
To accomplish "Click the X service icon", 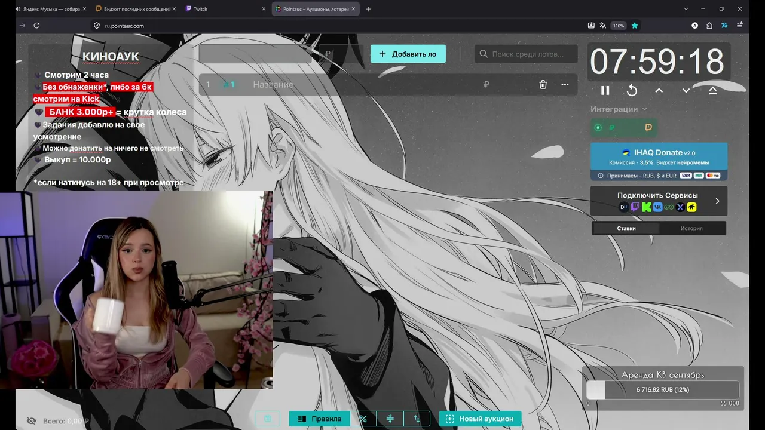I will pos(680,207).
